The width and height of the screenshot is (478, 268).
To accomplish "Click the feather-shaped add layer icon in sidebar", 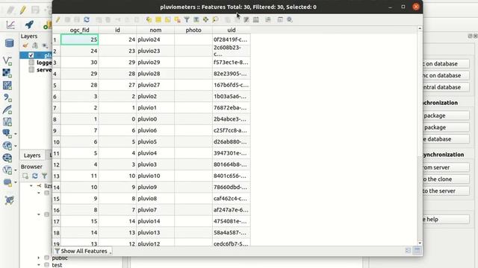I will click(x=7, y=109).
